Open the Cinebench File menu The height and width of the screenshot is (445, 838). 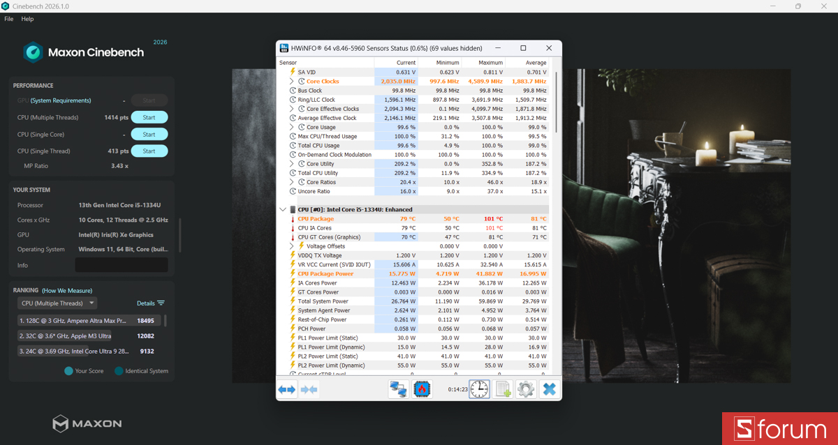click(8, 19)
